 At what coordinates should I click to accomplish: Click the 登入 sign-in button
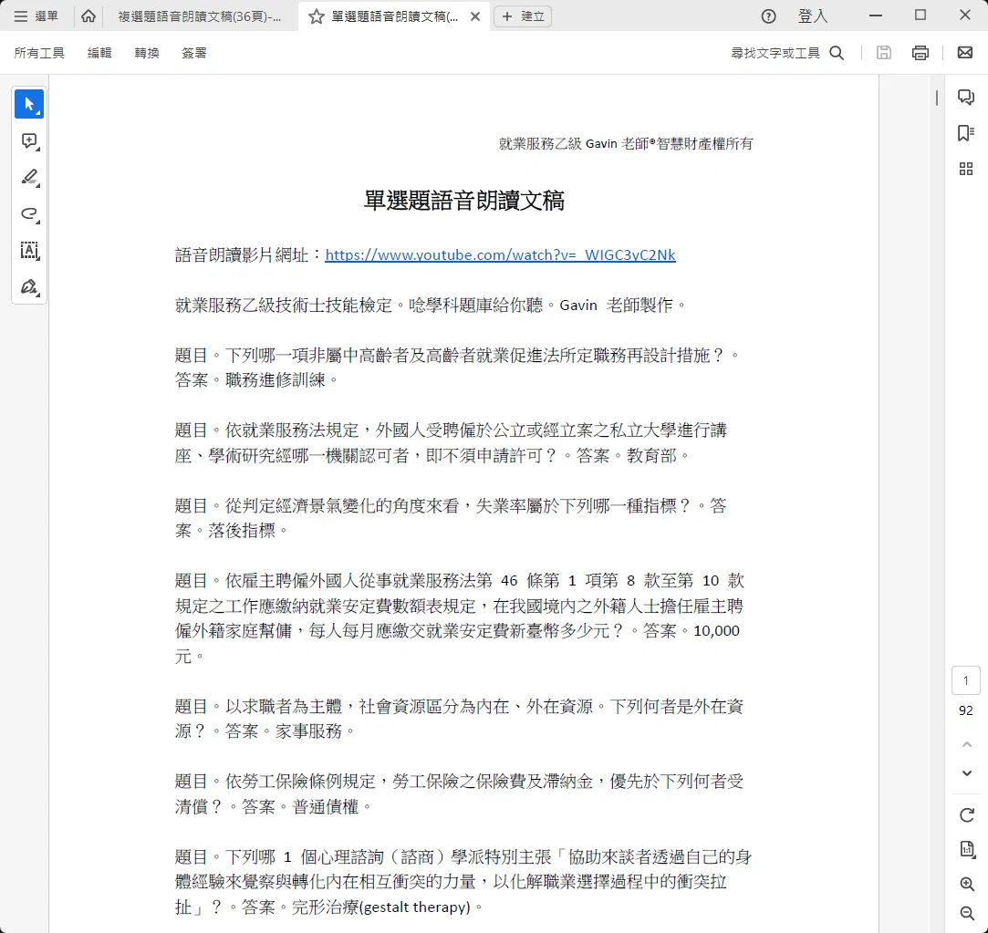click(813, 16)
